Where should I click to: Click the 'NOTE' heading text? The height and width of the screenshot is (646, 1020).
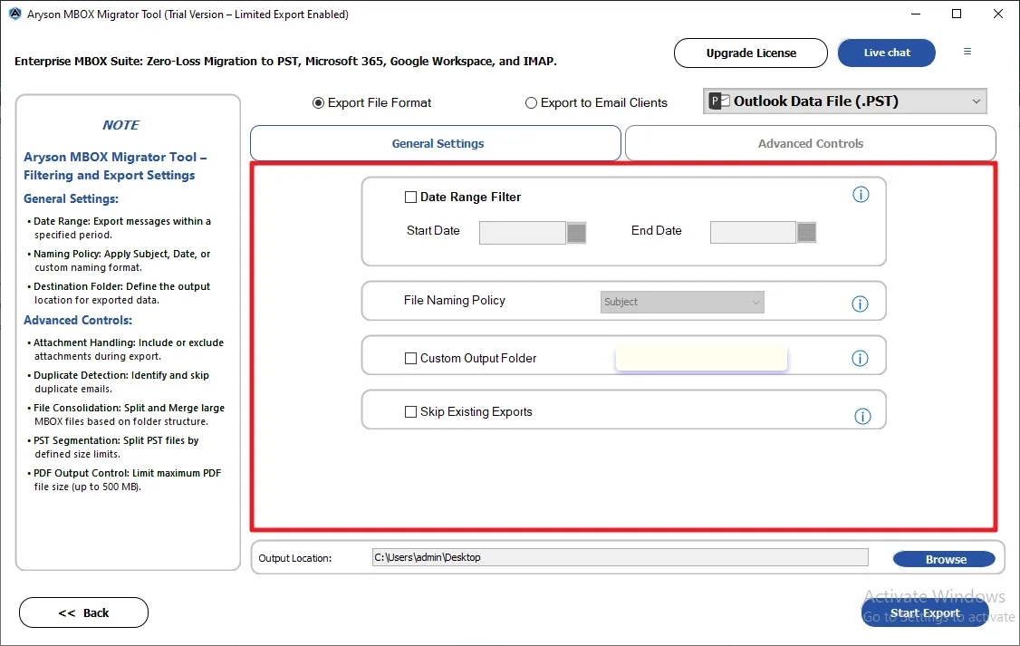121,125
